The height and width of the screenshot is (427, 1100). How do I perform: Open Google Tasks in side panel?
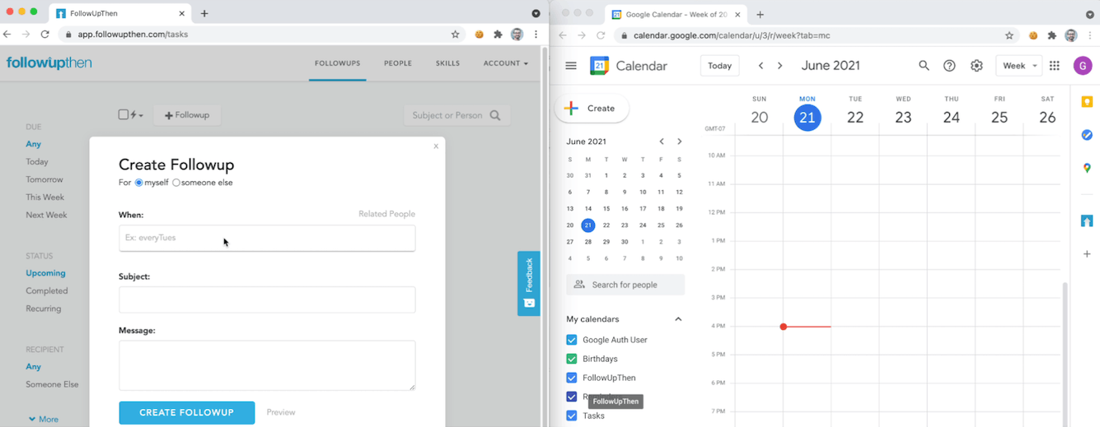click(x=1087, y=135)
